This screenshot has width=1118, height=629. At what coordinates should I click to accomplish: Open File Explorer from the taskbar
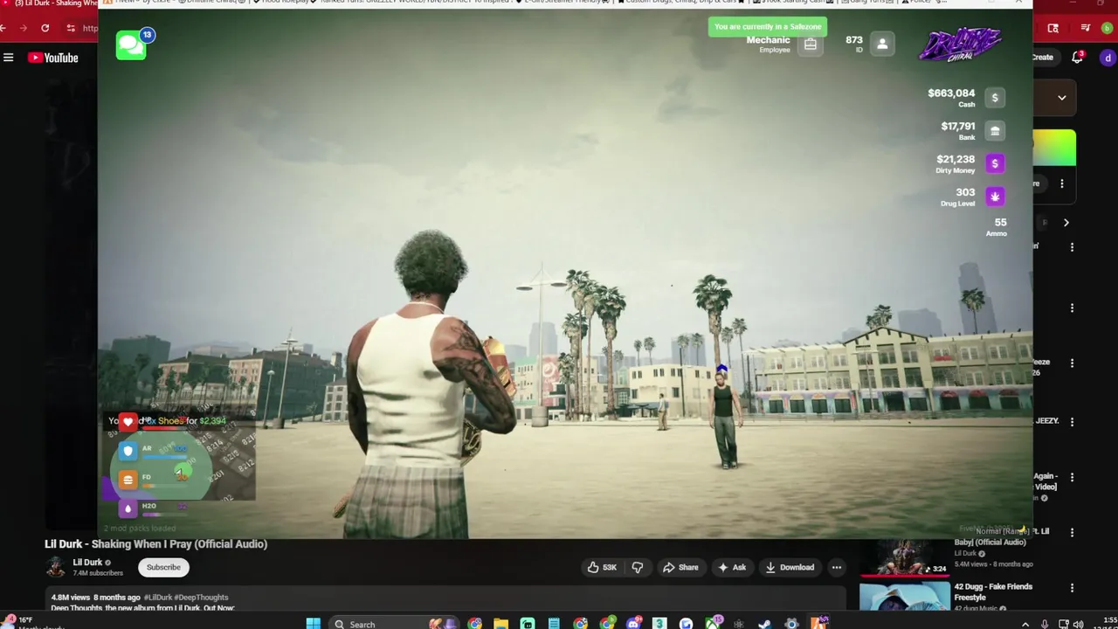(x=500, y=624)
